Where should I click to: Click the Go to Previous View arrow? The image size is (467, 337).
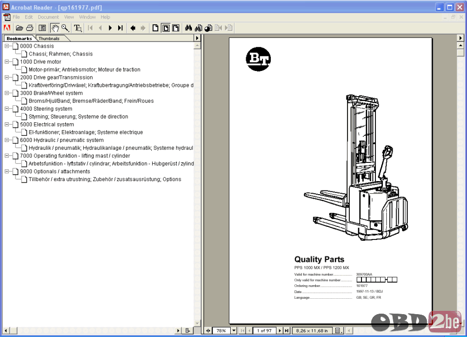[x=133, y=28]
